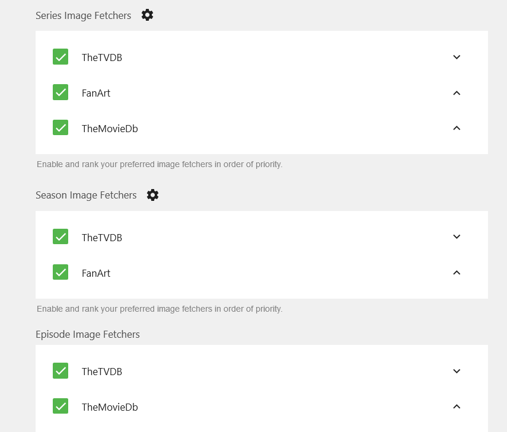The width and height of the screenshot is (507, 432).
Task: Click the Series Image Fetchers heading
Action: (84, 15)
